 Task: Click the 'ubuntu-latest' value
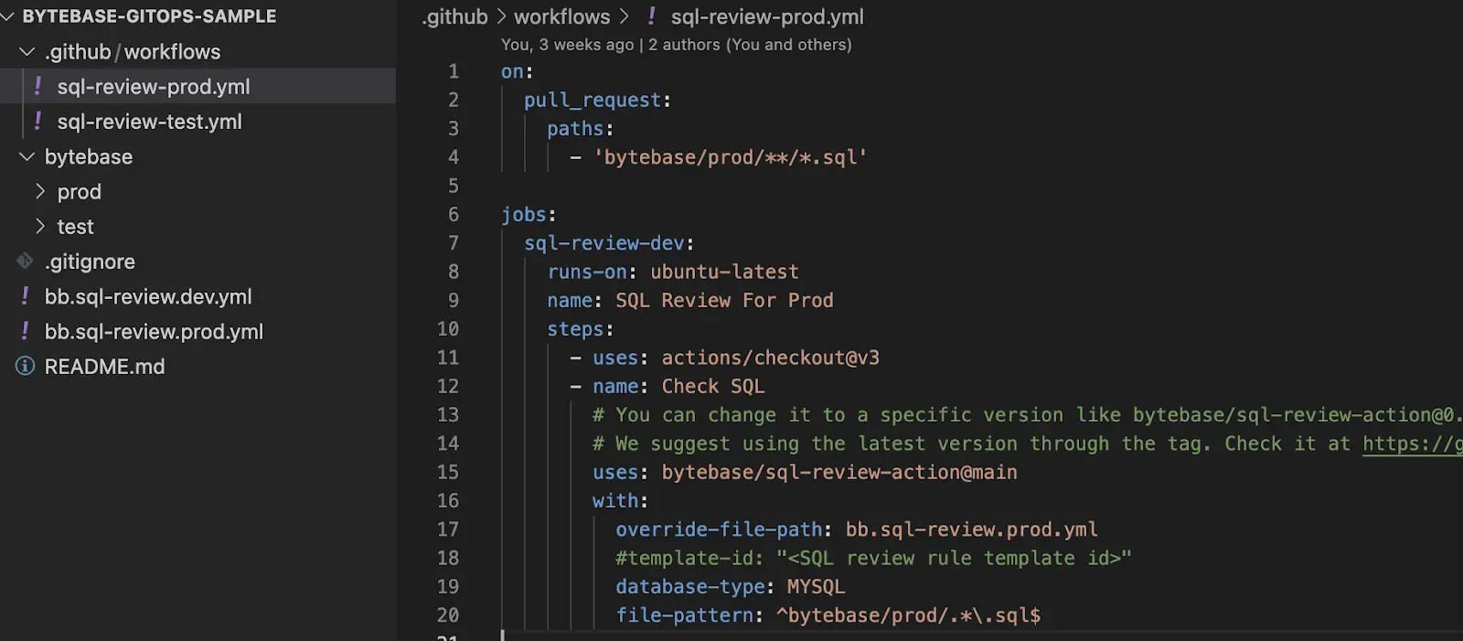pyautogui.click(x=724, y=272)
